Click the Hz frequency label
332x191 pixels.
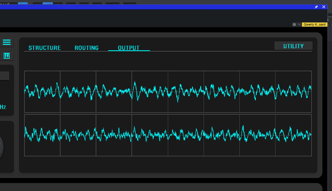[3, 107]
